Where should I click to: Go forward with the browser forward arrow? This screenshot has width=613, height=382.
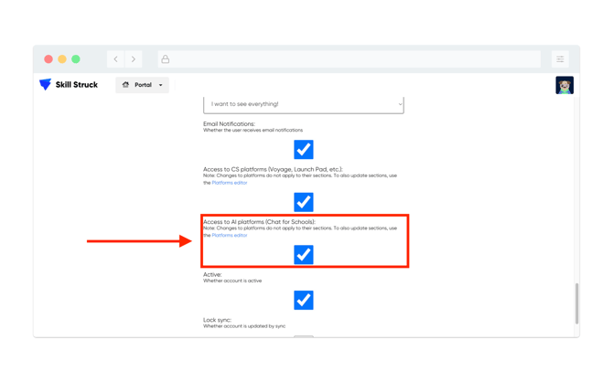click(x=134, y=59)
